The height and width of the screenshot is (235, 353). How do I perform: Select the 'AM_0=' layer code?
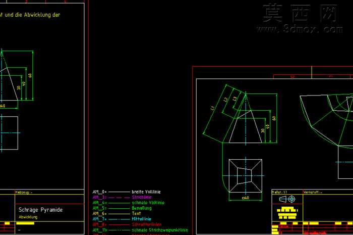point(99,192)
